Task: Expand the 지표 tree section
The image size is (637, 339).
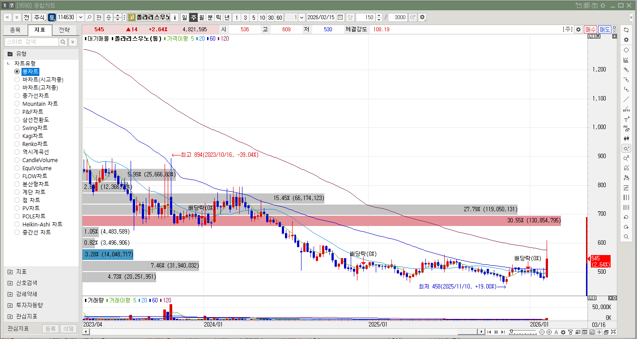Action: point(10,272)
